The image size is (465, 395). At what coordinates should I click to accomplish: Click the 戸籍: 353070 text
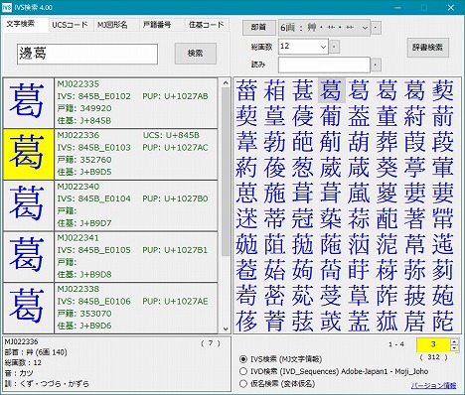[x=84, y=314]
